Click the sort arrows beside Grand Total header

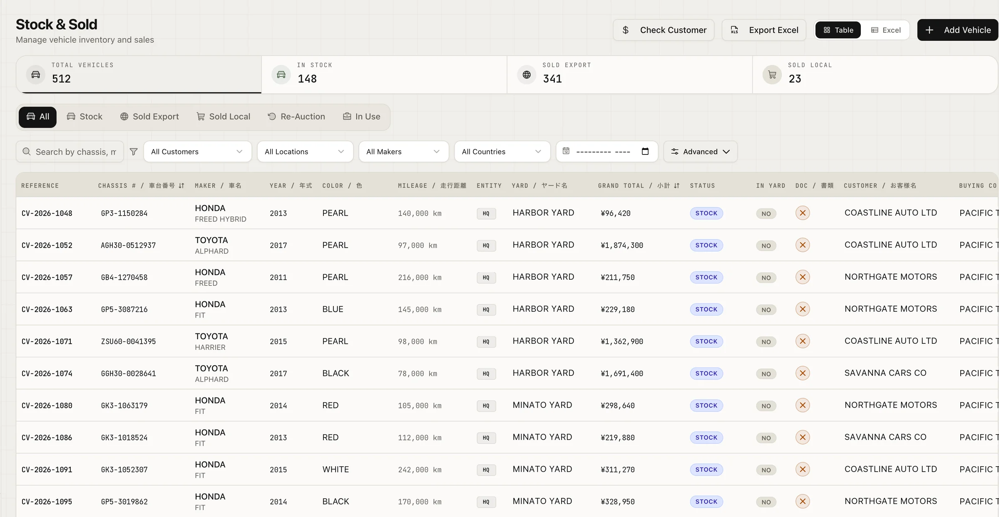(x=677, y=186)
